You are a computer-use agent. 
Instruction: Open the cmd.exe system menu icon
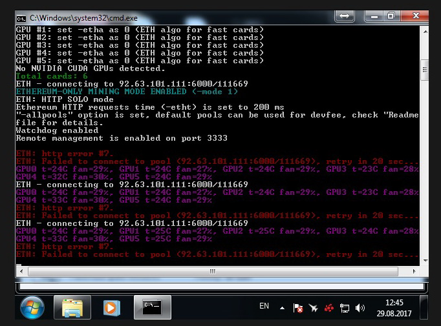click(21, 17)
